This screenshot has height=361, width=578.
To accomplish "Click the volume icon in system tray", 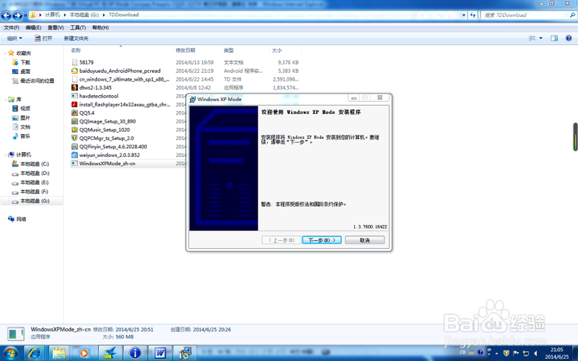I will pos(536,353).
